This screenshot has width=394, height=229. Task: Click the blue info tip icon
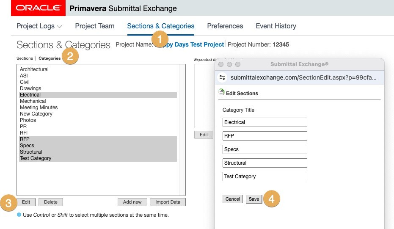coord(19,215)
